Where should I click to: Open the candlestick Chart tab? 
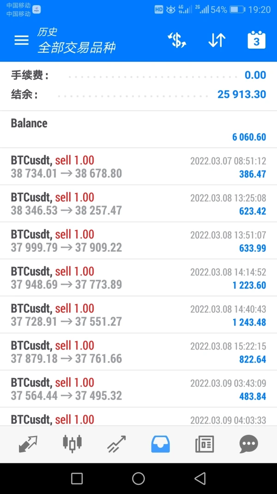point(72,444)
